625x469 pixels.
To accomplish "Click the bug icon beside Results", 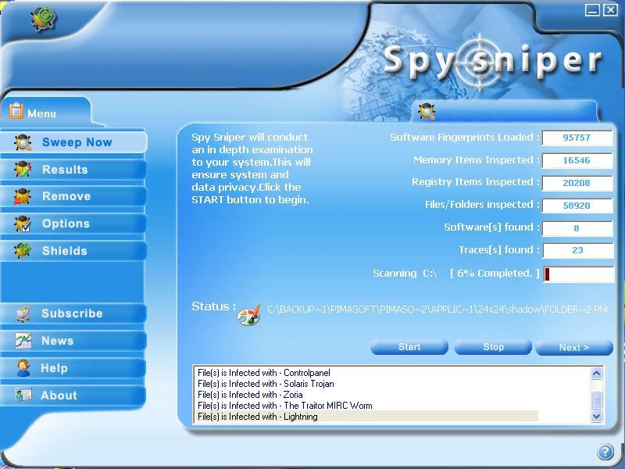I will 23,170.
